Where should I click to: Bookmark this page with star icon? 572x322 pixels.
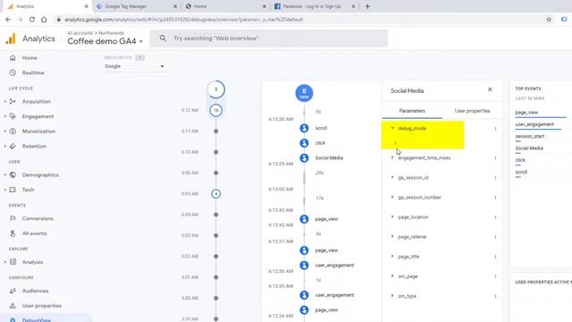point(549,20)
